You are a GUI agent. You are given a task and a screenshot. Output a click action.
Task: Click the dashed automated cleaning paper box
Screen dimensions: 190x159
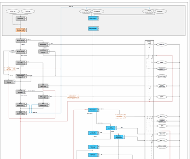tap(73, 97)
